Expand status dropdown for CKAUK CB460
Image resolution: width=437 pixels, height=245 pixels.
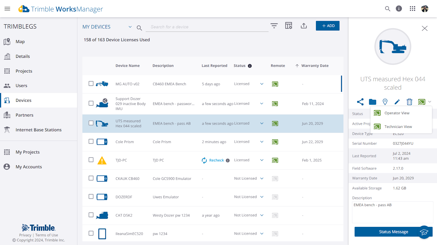[x=262, y=179]
